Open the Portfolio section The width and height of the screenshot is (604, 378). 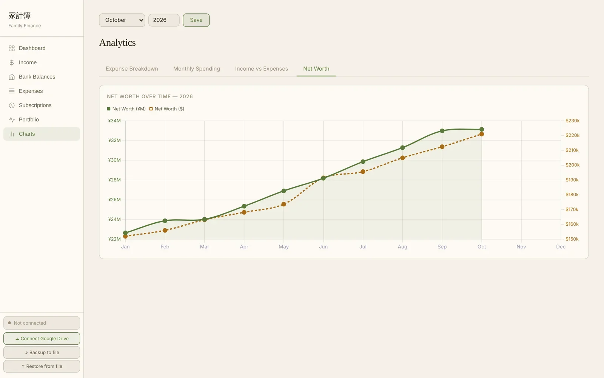42,119
